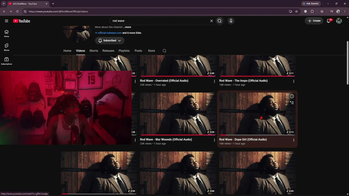
Task: Open the bottom-row thumbnail with 2:45 duration
Action: click(257, 173)
